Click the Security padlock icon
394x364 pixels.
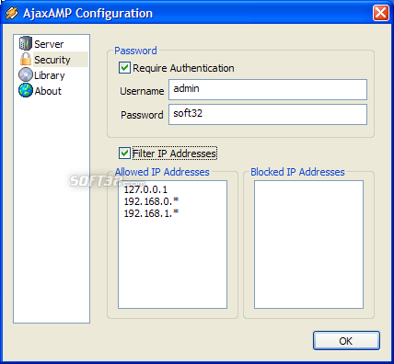click(x=26, y=59)
